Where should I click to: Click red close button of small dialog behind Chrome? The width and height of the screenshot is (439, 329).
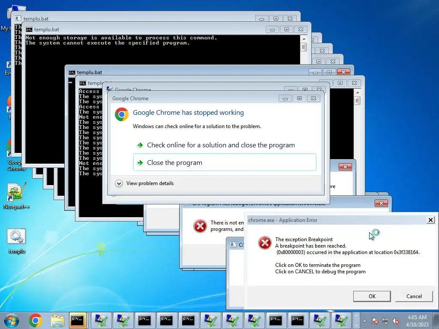point(345,167)
